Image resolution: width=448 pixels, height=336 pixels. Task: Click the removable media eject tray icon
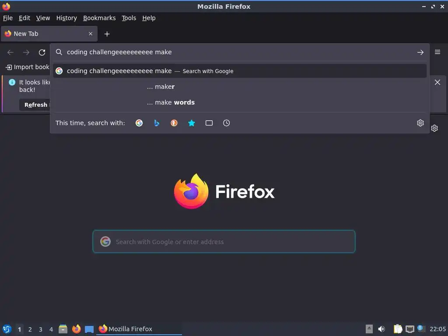coord(369,329)
